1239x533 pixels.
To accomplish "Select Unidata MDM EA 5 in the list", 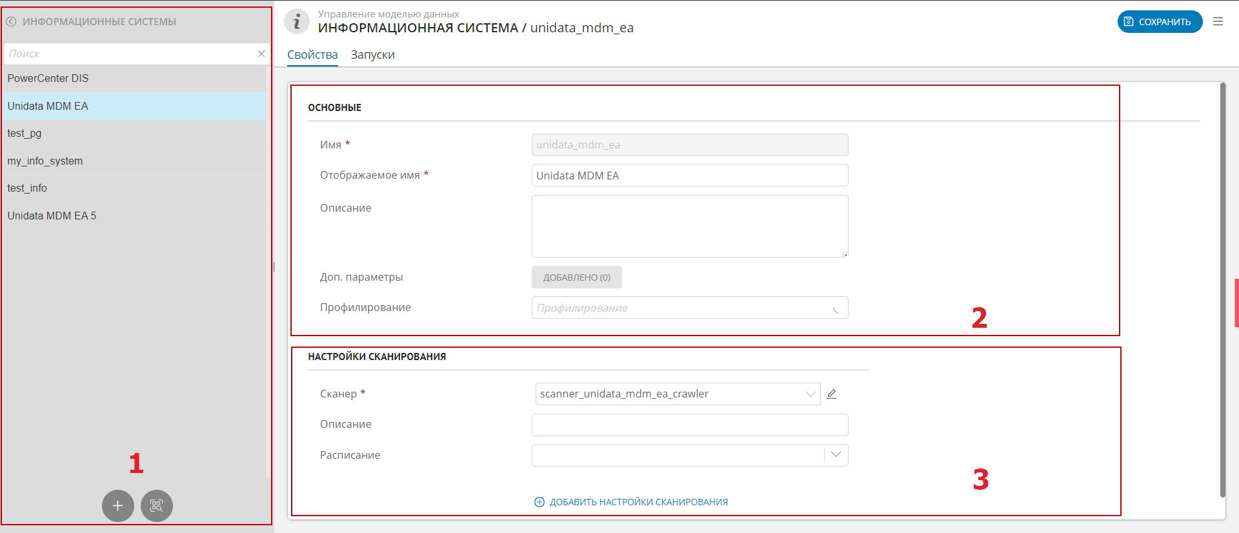I will 134,216.
